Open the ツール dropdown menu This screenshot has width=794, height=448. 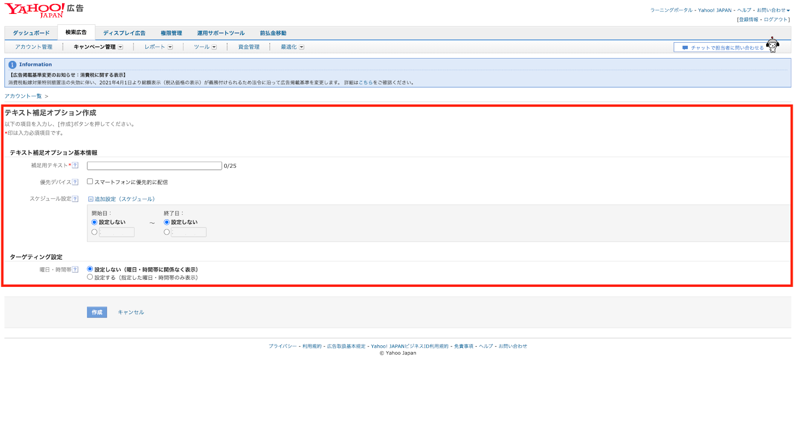(205, 47)
